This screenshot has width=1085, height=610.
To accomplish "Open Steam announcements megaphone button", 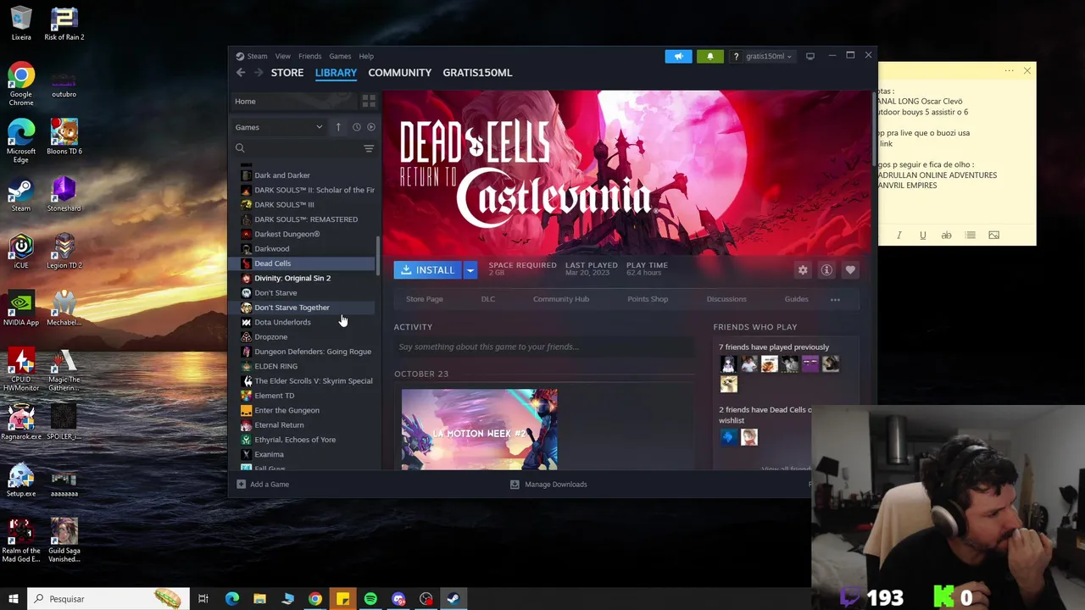I will [678, 56].
